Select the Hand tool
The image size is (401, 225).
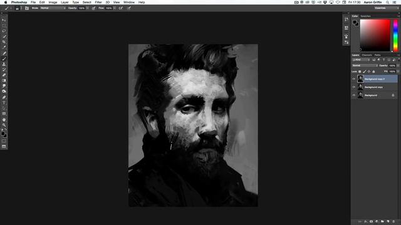pyautogui.click(x=4, y=119)
